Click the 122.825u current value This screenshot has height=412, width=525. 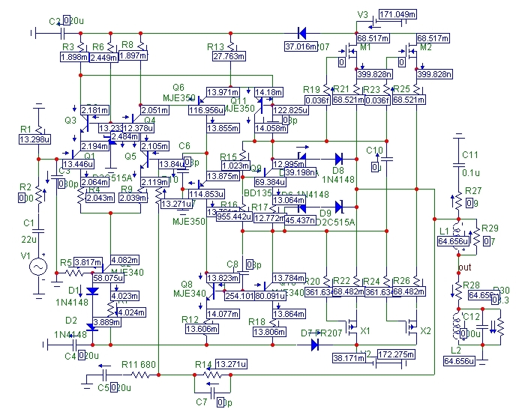pos(291,110)
